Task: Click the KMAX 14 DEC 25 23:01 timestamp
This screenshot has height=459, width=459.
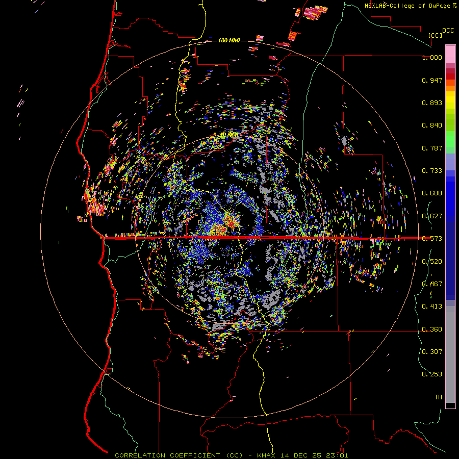Action: (302, 455)
